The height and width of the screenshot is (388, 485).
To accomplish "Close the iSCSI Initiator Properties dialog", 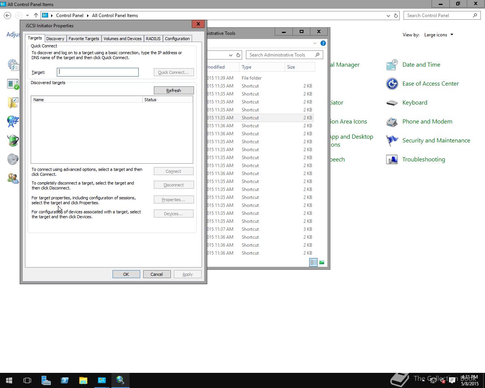I will (x=198, y=24).
